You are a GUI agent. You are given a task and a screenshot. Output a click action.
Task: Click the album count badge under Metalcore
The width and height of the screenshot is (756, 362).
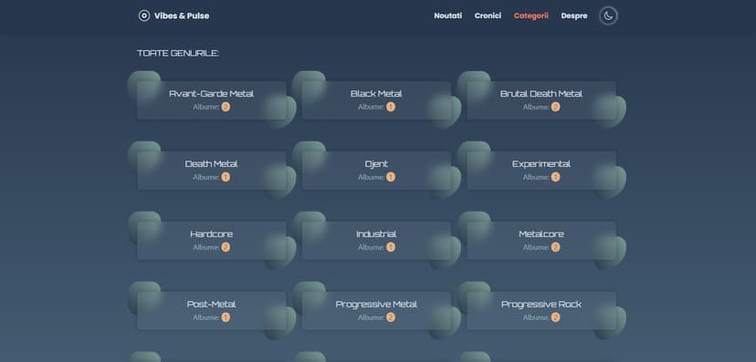(555, 247)
